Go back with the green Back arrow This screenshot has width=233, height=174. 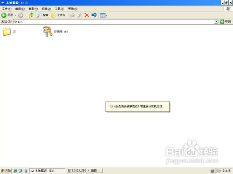pos(4,15)
